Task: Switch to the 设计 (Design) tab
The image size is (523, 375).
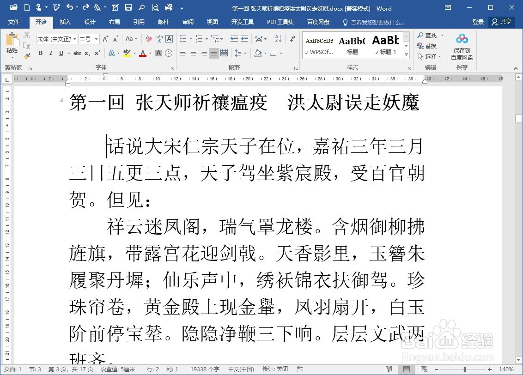Action: [x=90, y=22]
